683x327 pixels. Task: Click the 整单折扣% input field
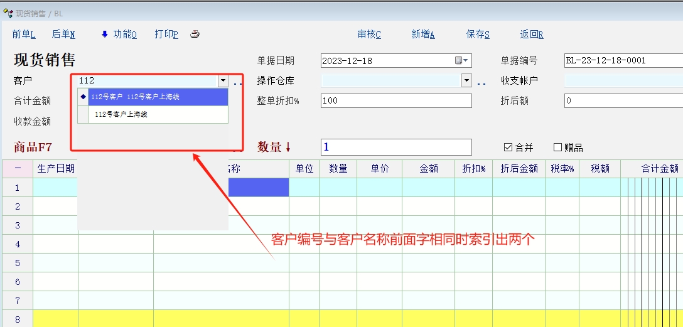click(395, 100)
